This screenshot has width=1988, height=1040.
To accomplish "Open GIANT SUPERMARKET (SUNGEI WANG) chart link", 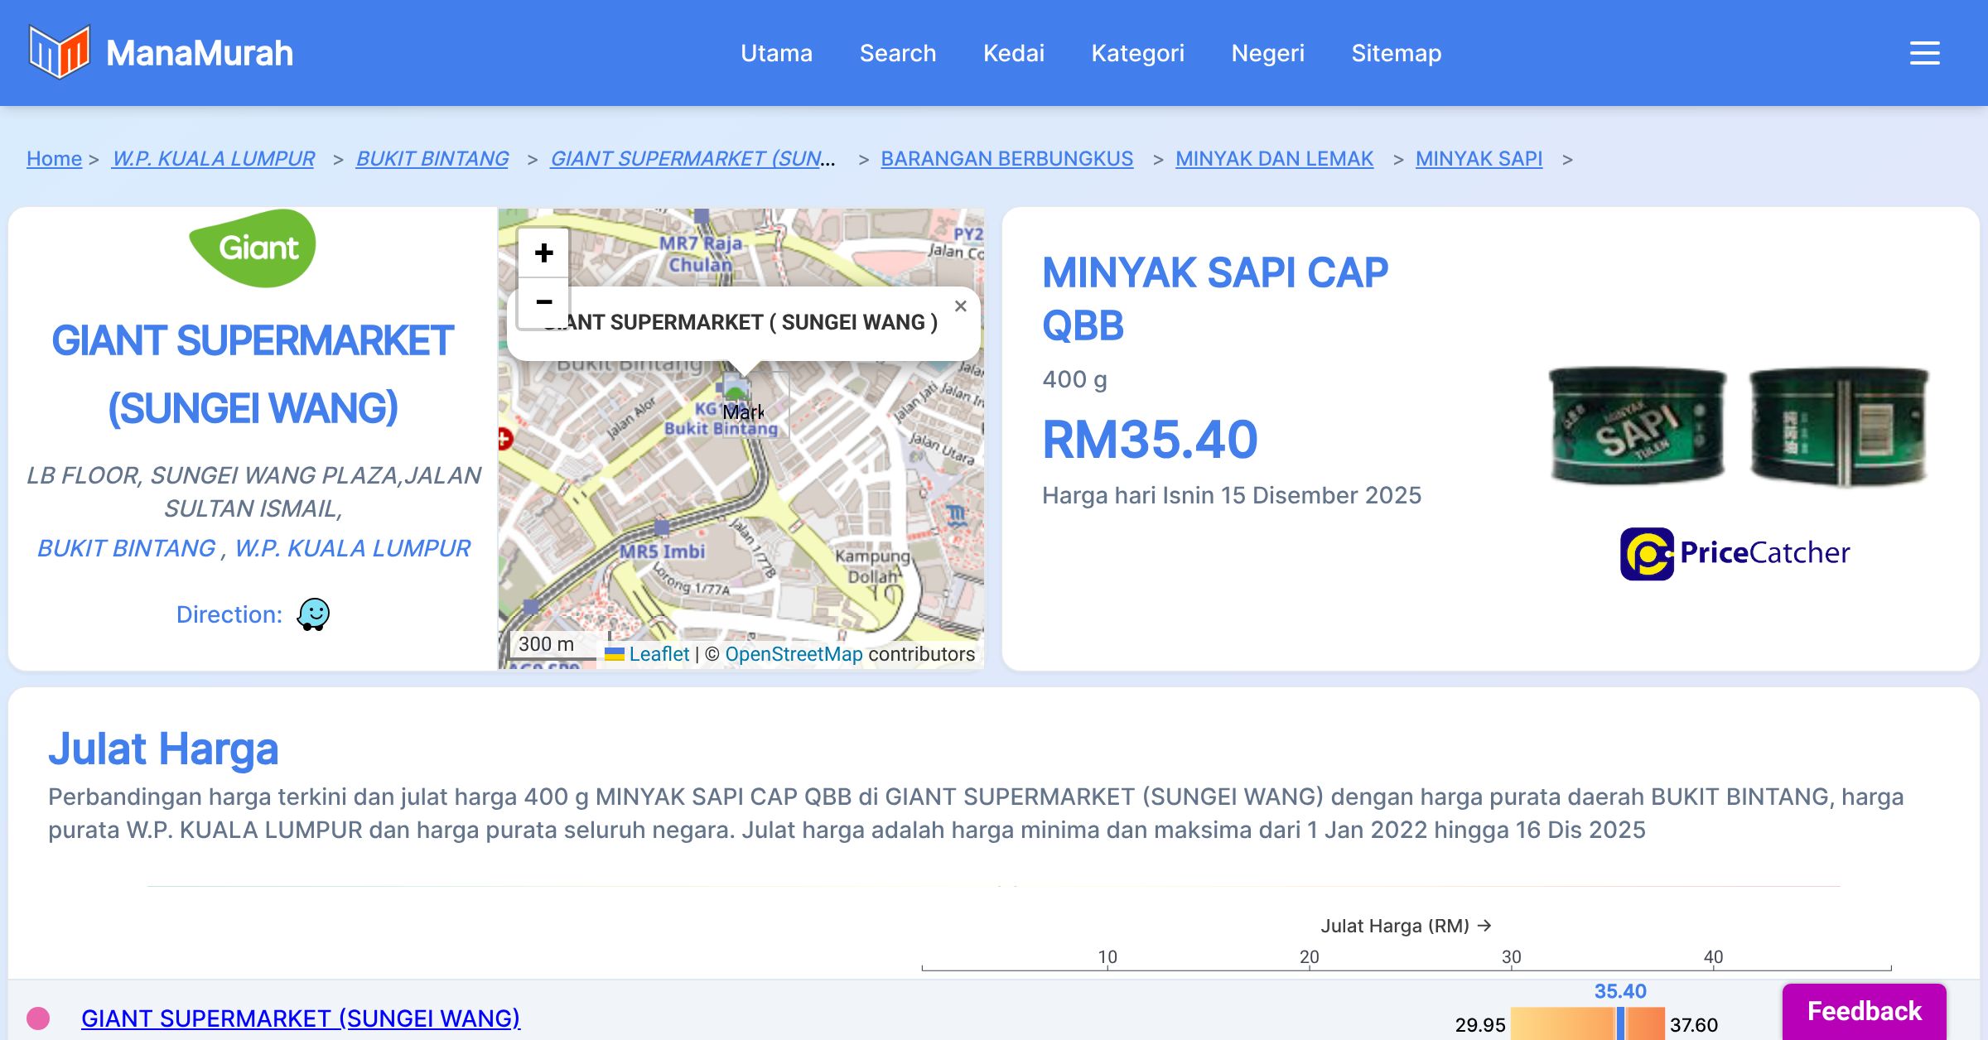I will tap(300, 1018).
